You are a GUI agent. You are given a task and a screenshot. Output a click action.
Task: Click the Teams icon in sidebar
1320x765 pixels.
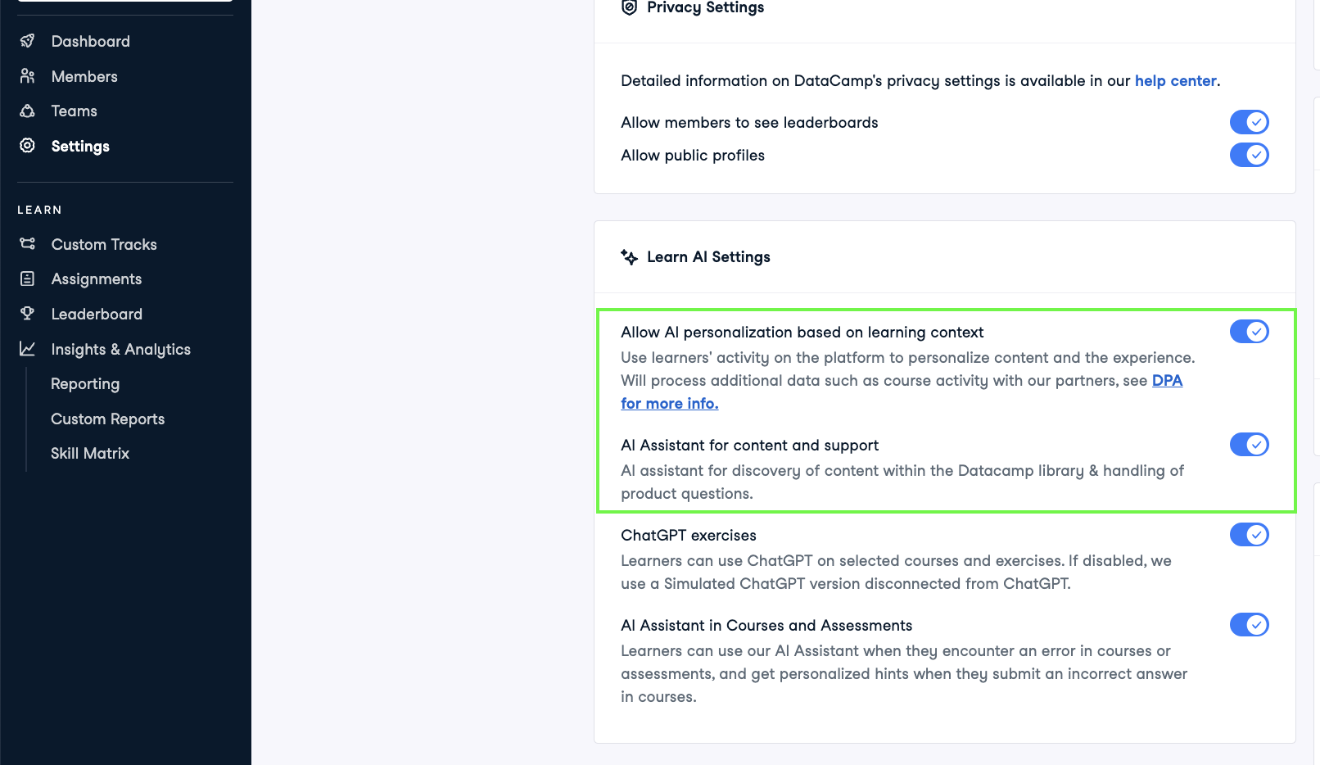(x=27, y=111)
